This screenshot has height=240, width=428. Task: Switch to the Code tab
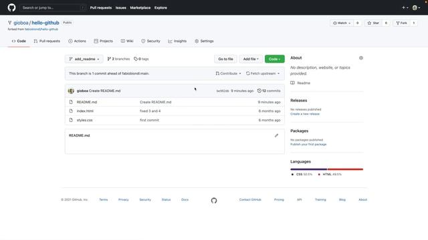[19, 41]
